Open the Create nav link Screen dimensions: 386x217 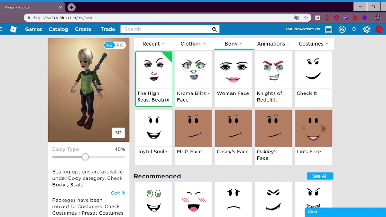[83, 29]
